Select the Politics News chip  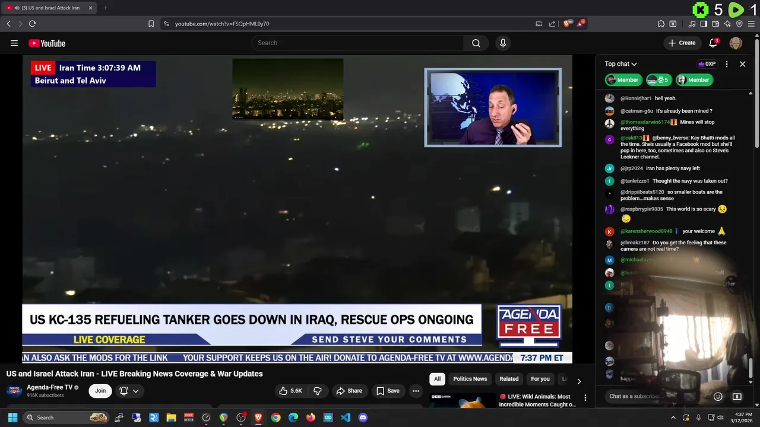470,379
